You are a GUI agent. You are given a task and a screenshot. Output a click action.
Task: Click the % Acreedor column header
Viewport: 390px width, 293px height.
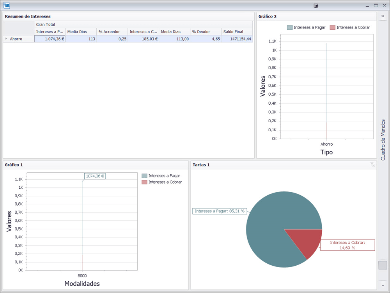[112, 32]
